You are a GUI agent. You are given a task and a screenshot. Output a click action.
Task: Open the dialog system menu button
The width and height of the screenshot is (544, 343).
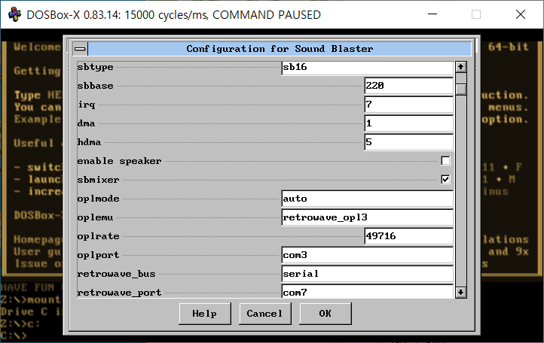pos(80,49)
